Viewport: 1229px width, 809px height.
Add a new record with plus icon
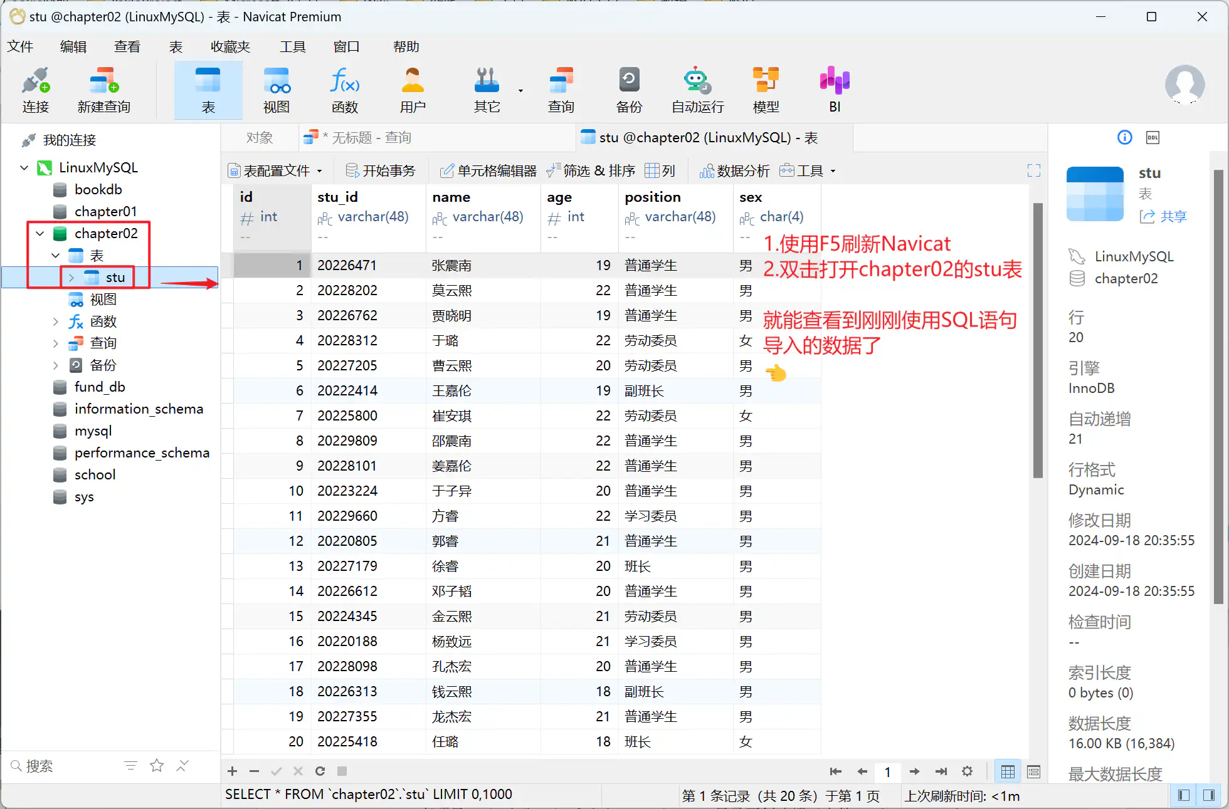(x=232, y=771)
